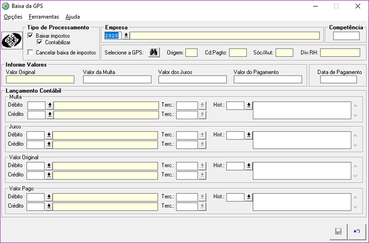Screen dimensions: 369x243
Task: Expand Valor Original Débito account dropdown
Action: [49, 166]
